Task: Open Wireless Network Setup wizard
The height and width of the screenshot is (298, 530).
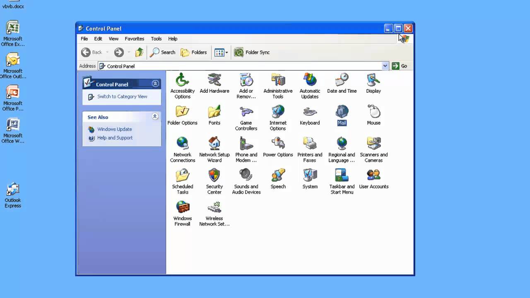Action: (214, 213)
